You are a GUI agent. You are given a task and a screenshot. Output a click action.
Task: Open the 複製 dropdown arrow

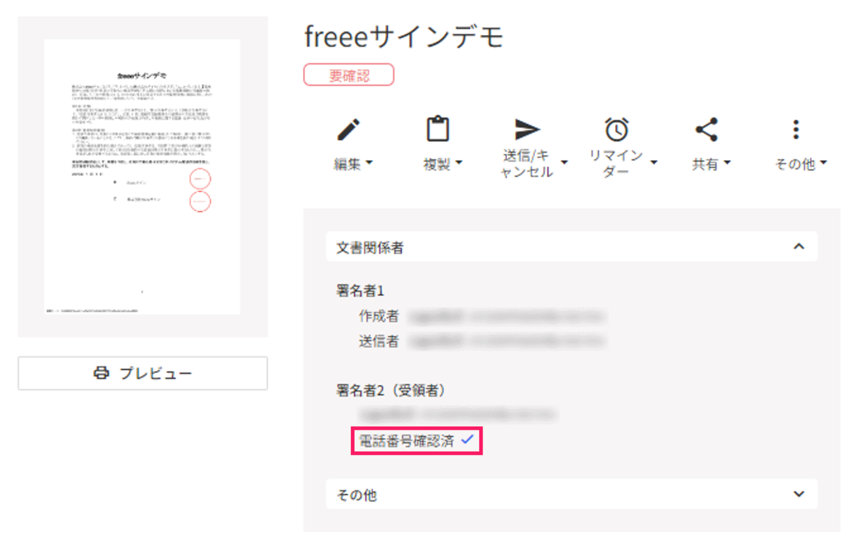pos(459,163)
